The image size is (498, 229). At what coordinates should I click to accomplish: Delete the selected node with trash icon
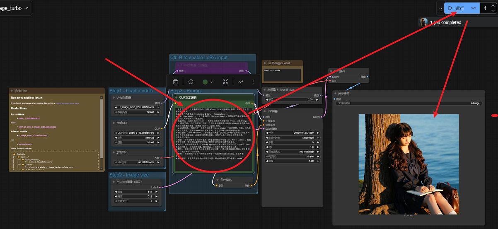click(175, 82)
